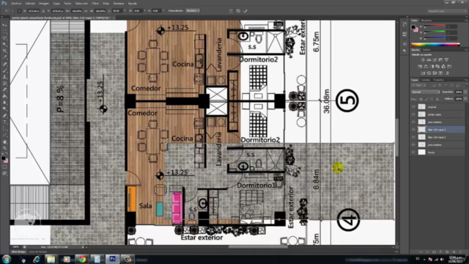The height and width of the screenshot is (264, 469).
Task: Add a Curves adjustment
Action: coord(435,60)
